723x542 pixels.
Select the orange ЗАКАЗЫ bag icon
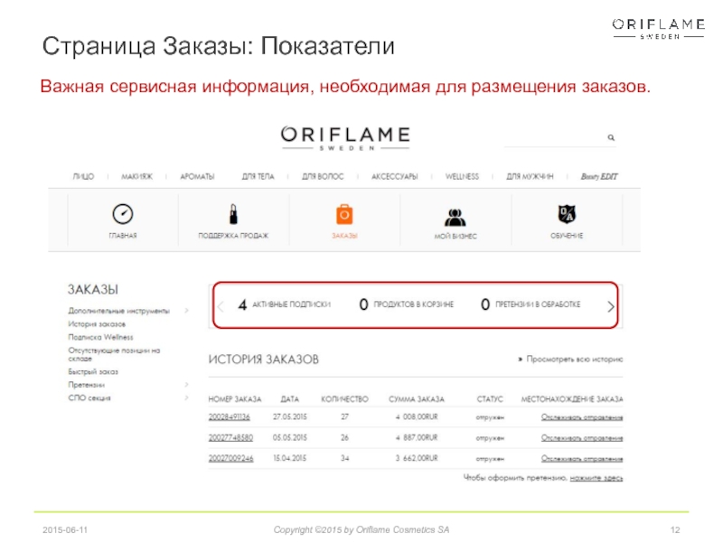344,214
